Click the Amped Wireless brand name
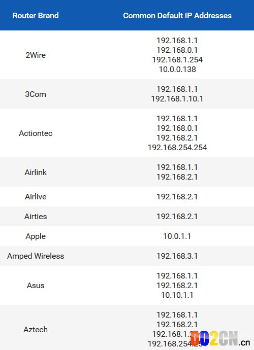254x350 pixels. (36, 256)
